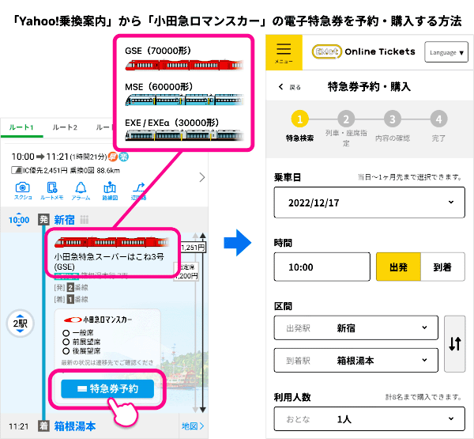Image resolution: width=474 pixels, height=439 pixels.
Task: Select the 一般席 radio button
Action: [x=66, y=333]
